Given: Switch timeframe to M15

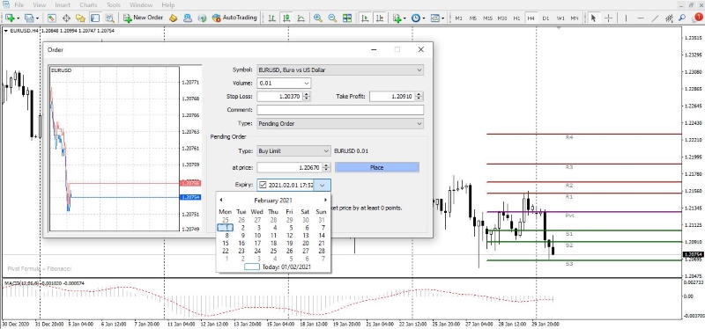Looking at the screenshot, I should [487, 18].
